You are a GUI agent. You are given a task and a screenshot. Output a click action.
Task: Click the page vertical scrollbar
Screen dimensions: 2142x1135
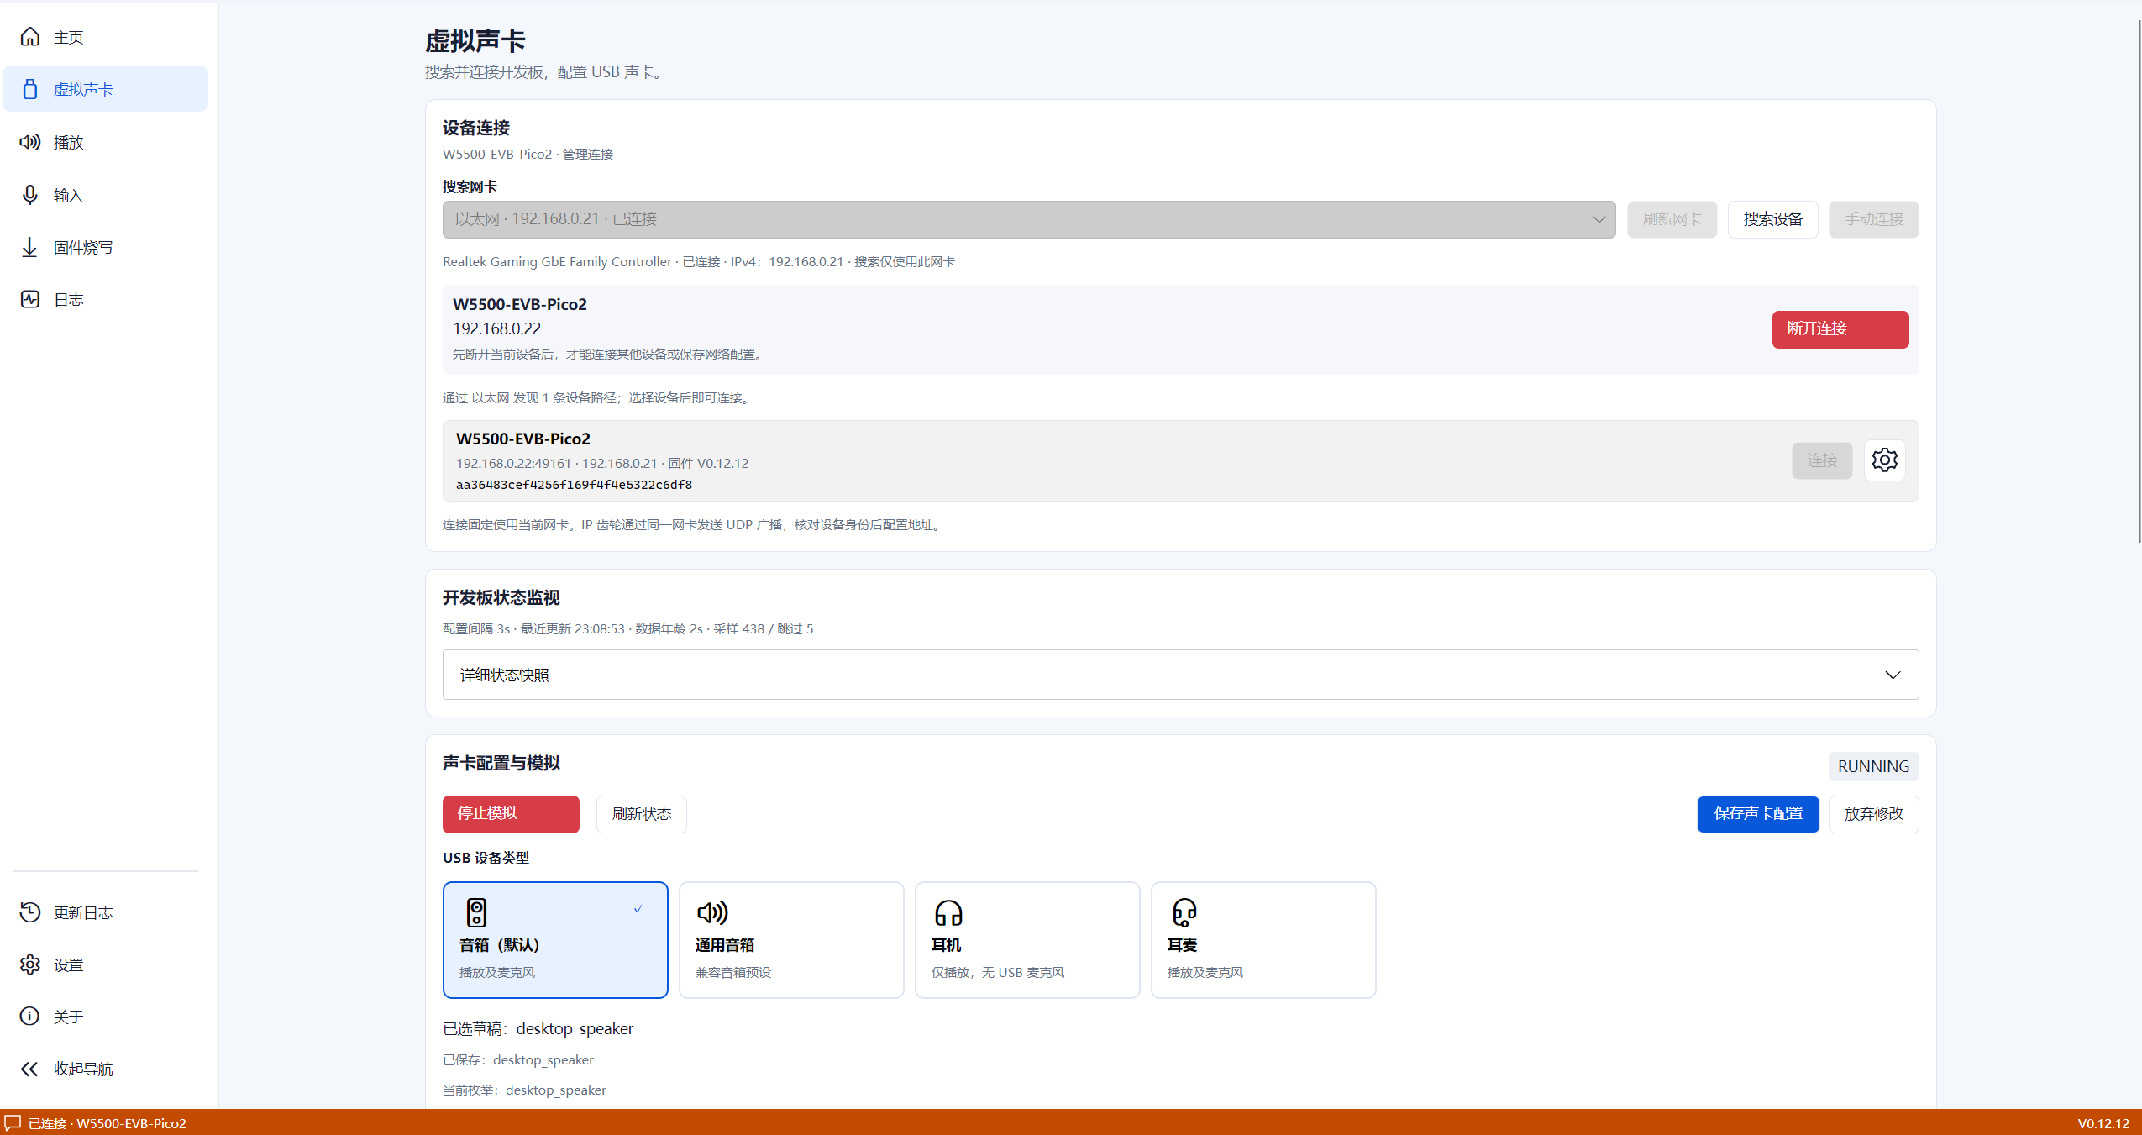(2138, 281)
